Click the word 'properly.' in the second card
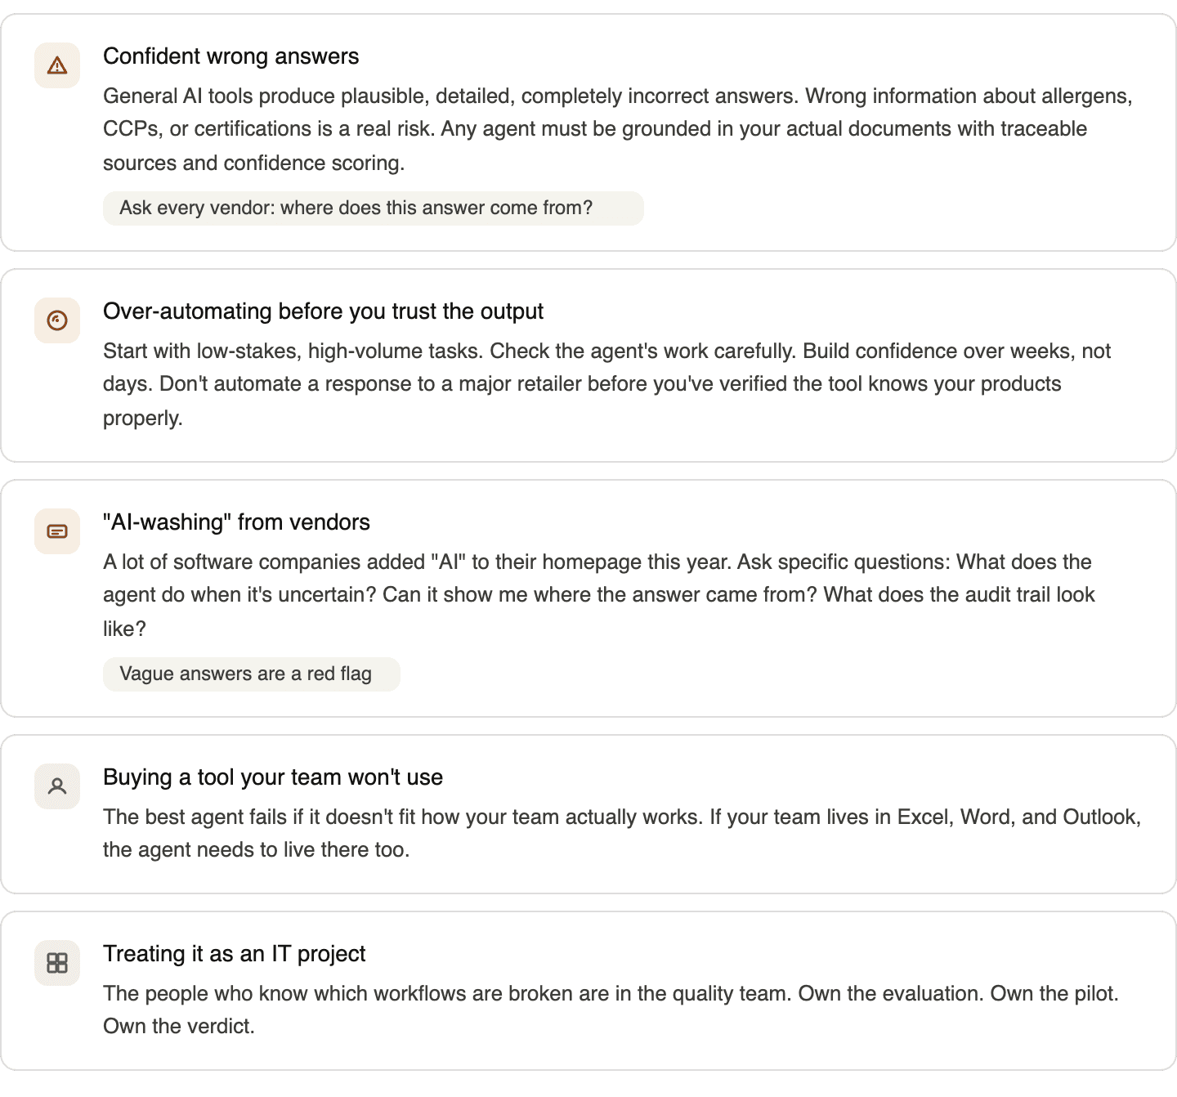 coord(143,419)
